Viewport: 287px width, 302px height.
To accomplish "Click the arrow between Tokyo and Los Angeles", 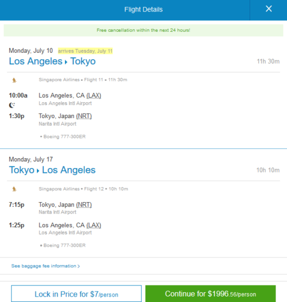I will 38,171.
